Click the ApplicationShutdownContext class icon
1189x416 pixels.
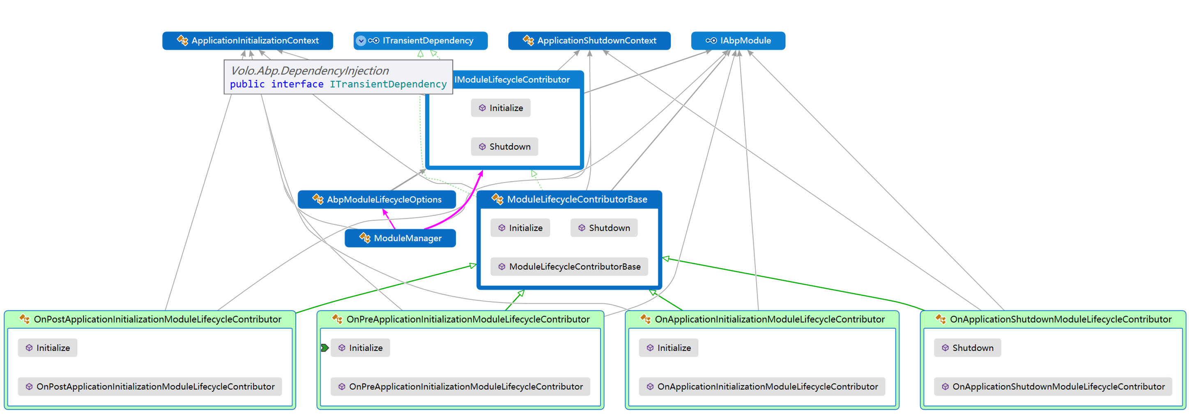(x=528, y=41)
